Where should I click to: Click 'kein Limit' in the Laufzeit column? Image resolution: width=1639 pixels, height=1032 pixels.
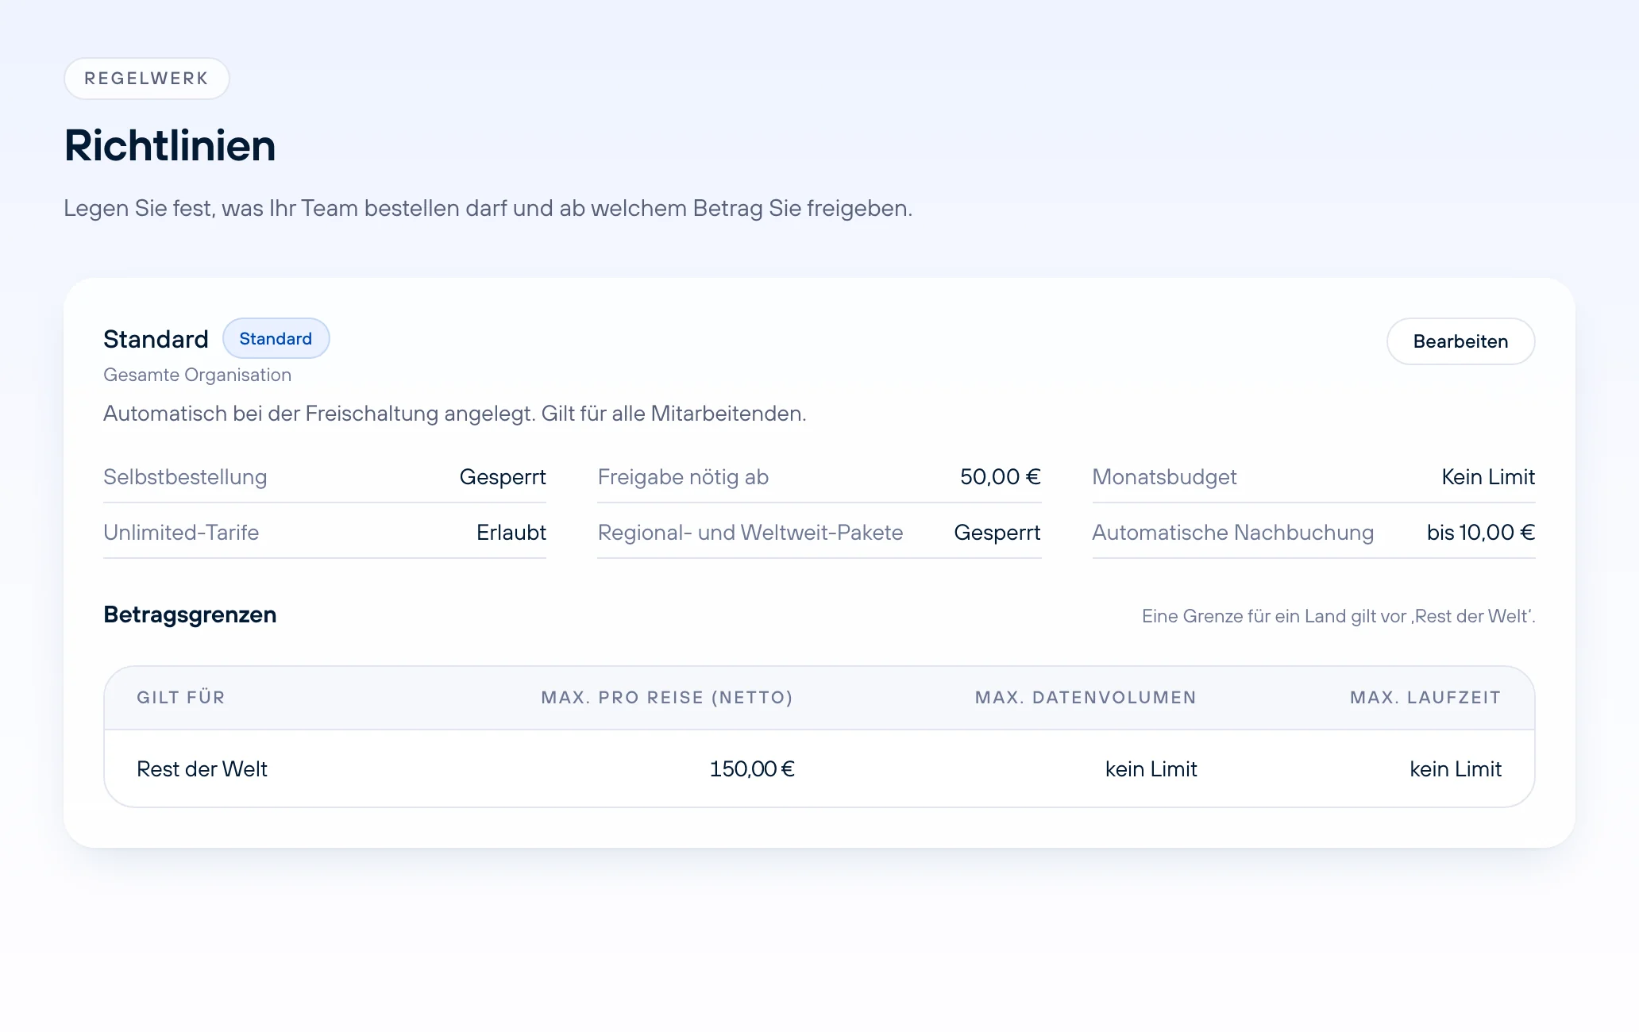tap(1456, 769)
